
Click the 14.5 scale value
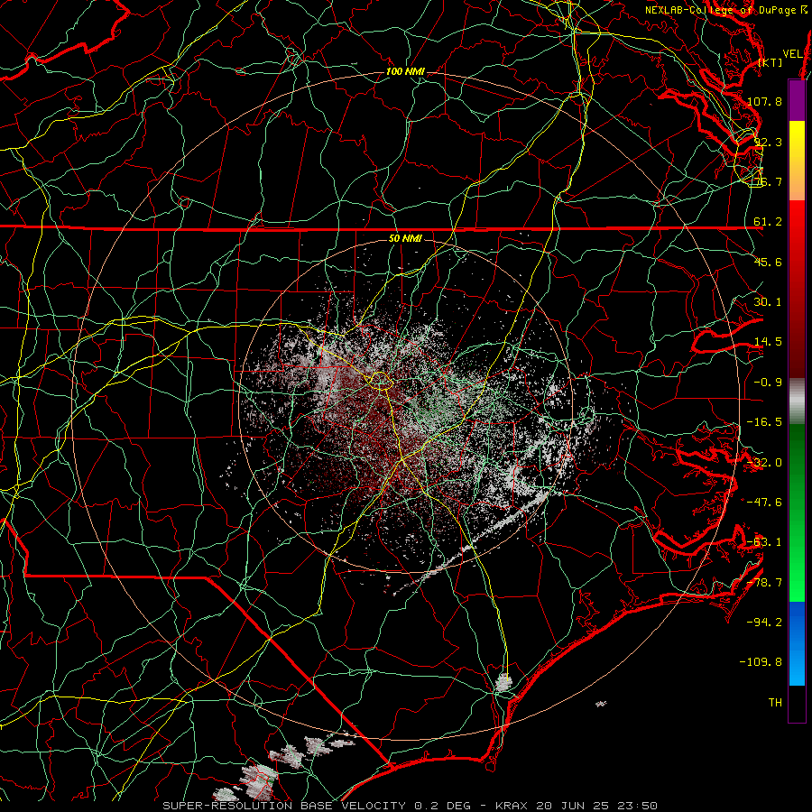coord(768,342)
